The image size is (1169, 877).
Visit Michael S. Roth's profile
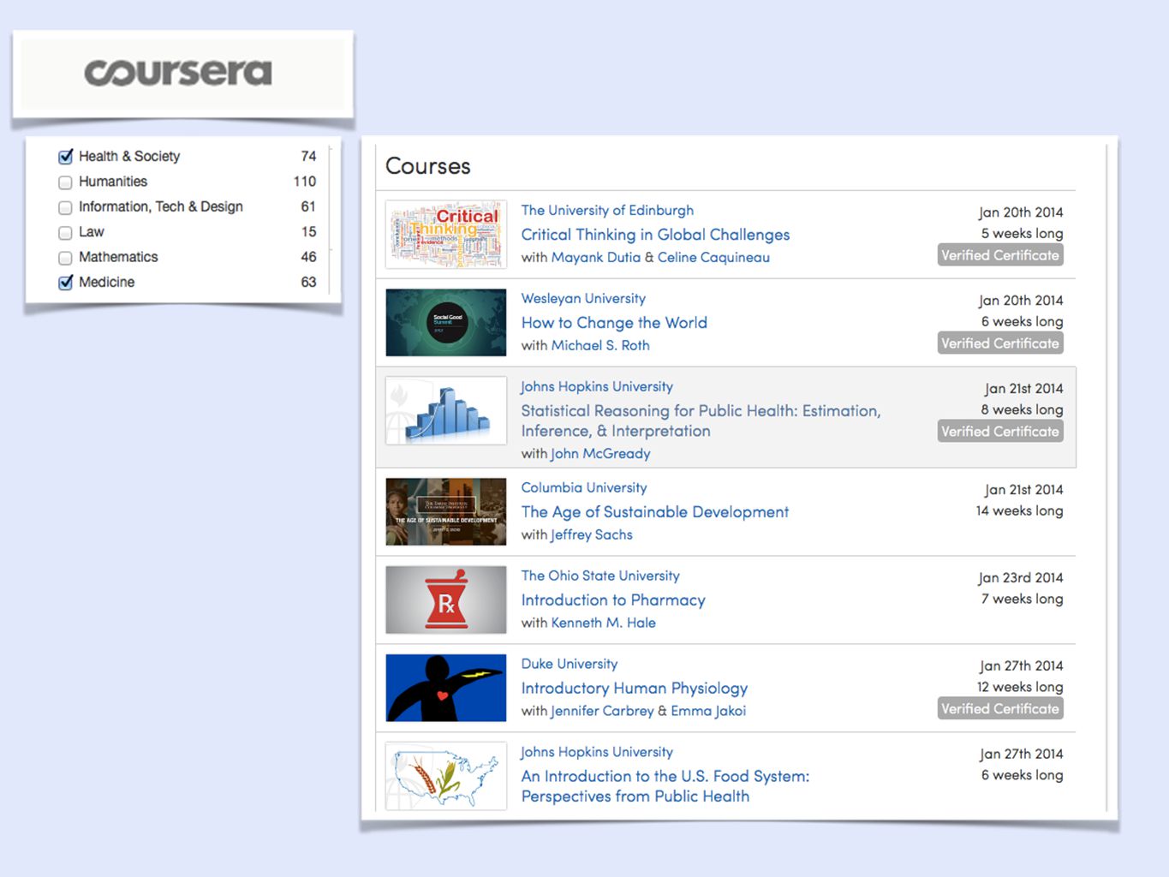pos(600,345)
